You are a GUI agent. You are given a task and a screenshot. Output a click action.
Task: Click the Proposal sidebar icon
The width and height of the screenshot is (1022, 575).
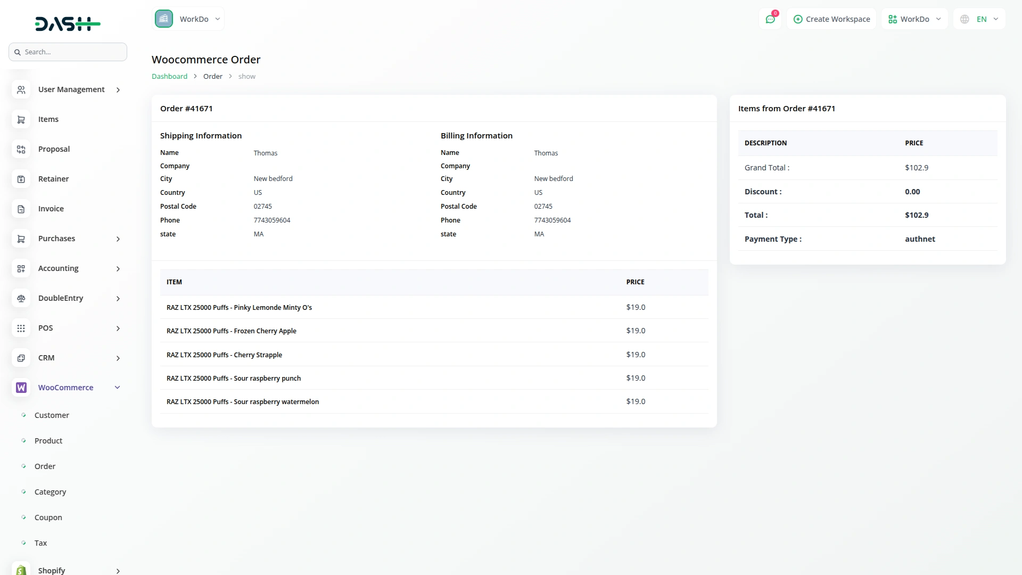point(21,149)
